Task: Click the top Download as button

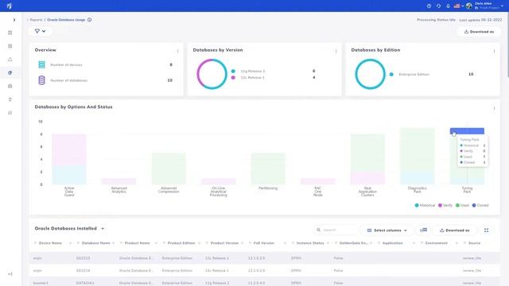Action: click(x=479, y=32)
